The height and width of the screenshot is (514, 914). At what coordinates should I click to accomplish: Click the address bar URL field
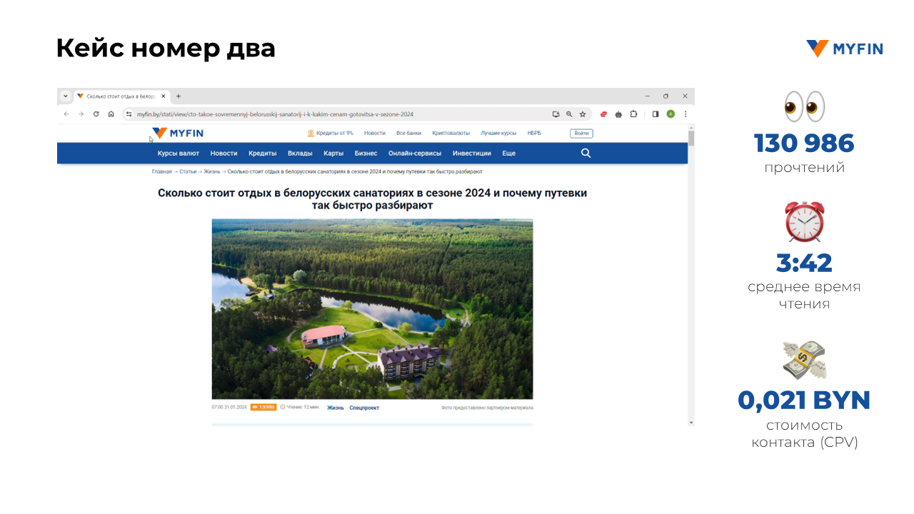click(321, 114)
